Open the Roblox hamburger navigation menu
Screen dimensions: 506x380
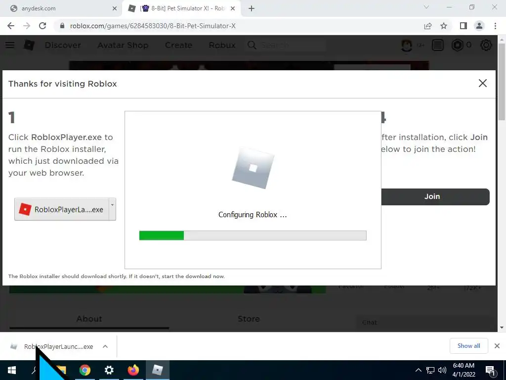tap(10, 45)
